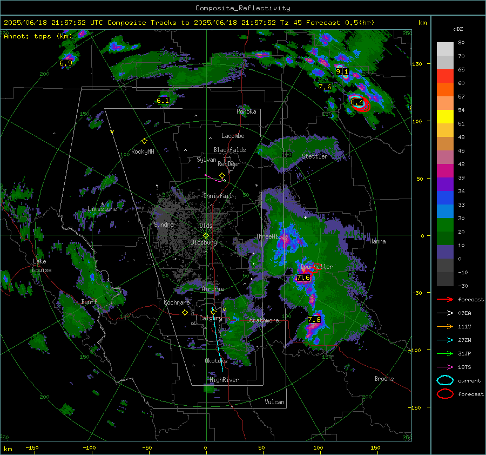Click the white 09EA arrow in legend
Screen dimensions: 486x455
click(x=445, y=313)
